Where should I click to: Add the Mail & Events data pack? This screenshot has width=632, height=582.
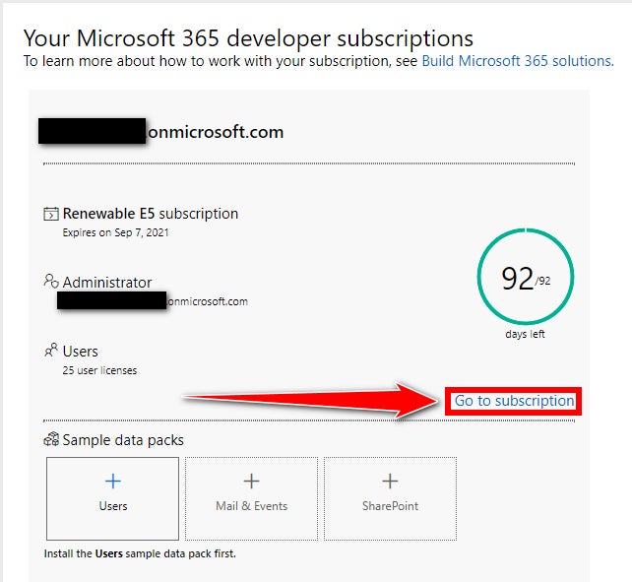pos(251,498)
